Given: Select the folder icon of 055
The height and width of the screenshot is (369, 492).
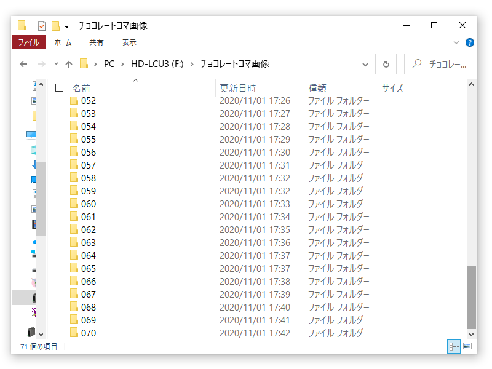Looking at the screenshot, I should point(74,139).
